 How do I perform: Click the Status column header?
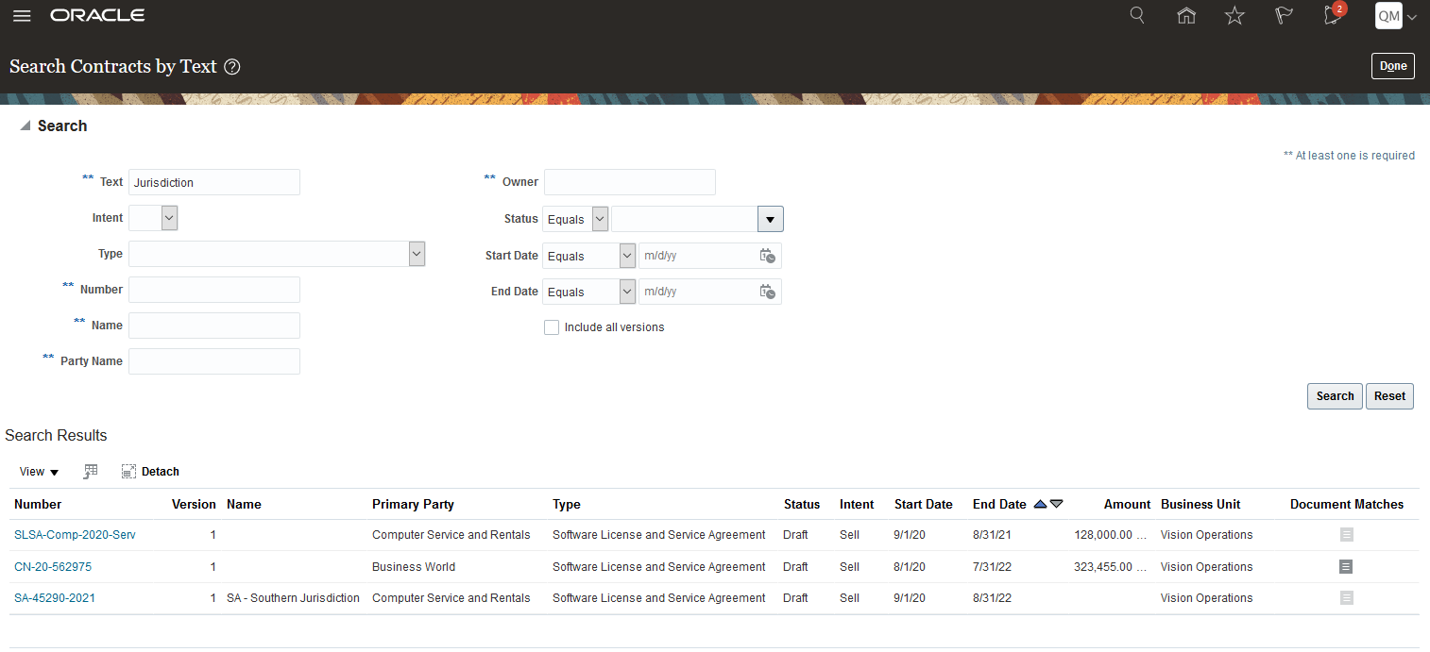[802, 504]
